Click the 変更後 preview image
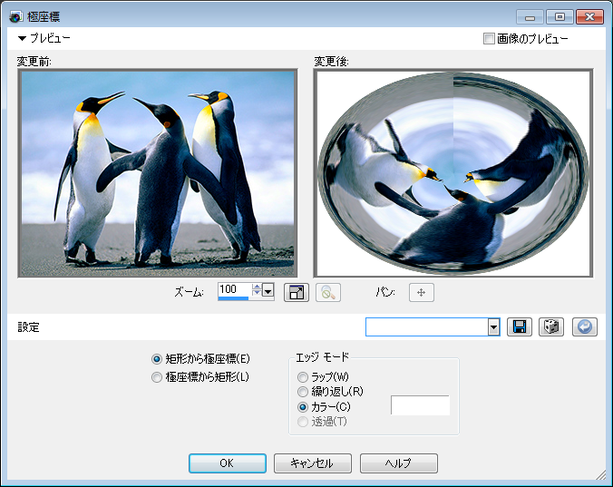Screen dimensions: 613x487 point(453,173)
